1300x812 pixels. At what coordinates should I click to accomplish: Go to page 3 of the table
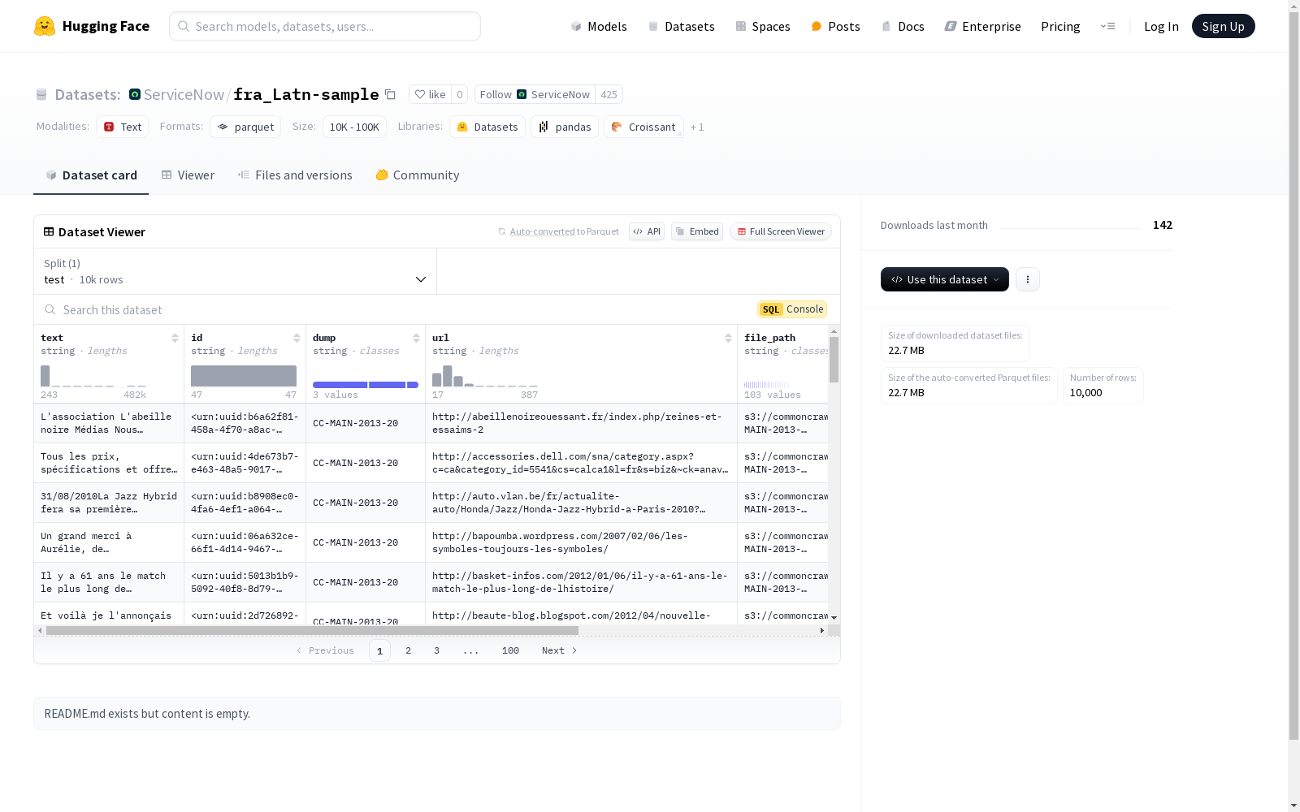(436, 650)
